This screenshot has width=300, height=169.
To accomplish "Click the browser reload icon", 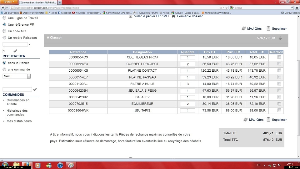I will [226, 8].
